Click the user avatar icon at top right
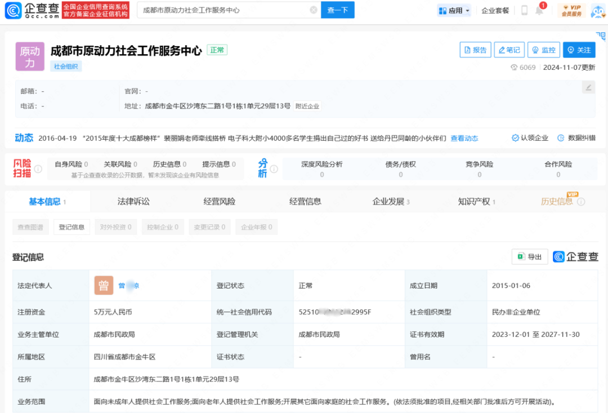608x413 pixels. click(x=598, y=11)
